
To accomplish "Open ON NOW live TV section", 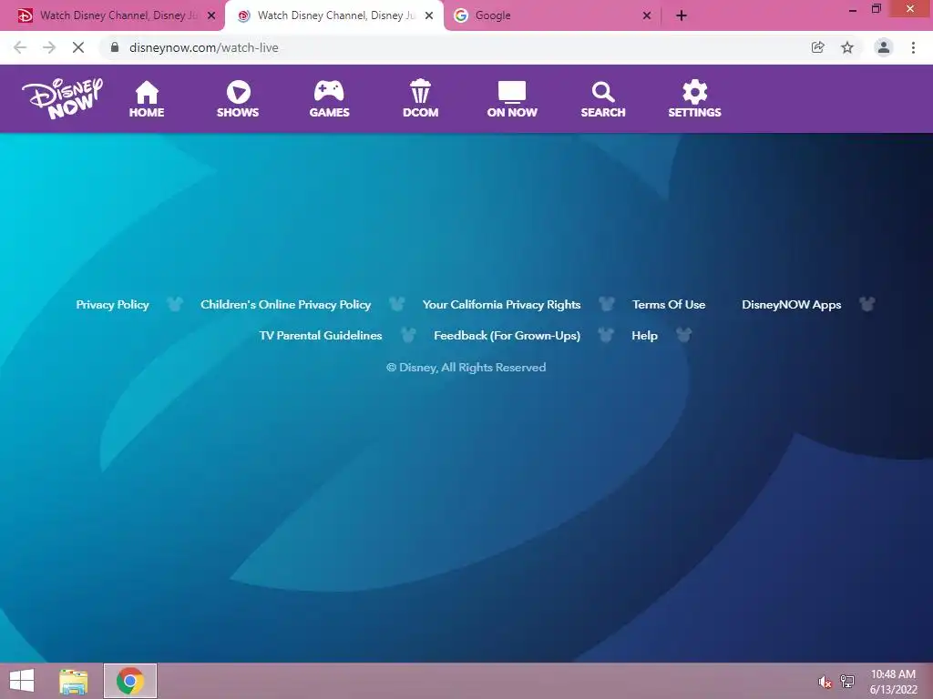I will pyautogui.click(x=512, y=98).
